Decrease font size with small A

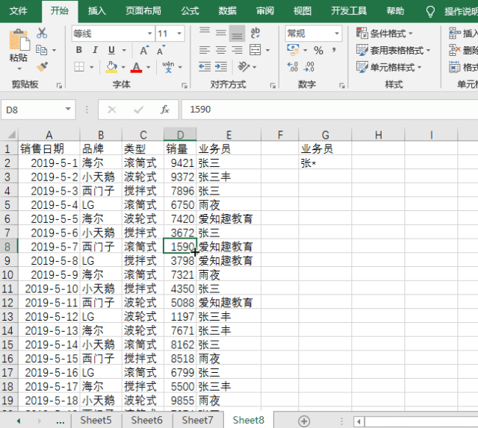pos(161,50)
